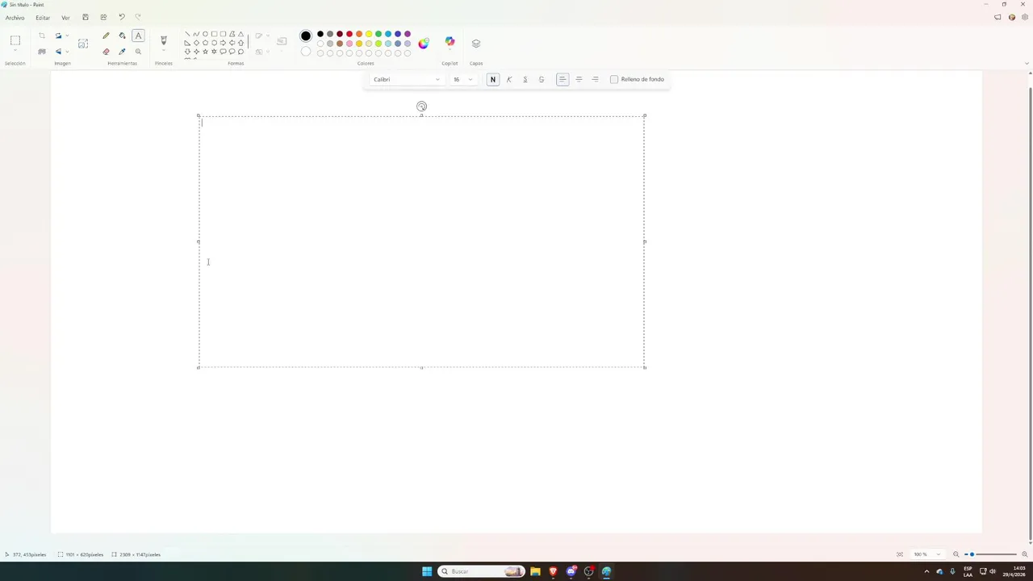Toggle bold (N) text formatting

pyautogui.click(x=493, y=79)
